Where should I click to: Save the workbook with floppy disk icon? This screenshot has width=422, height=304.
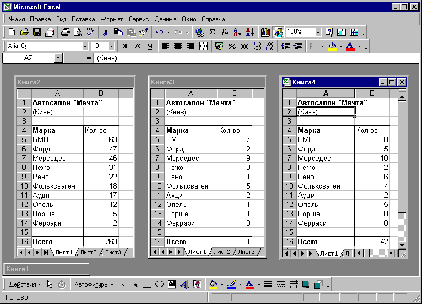point(37,32)
